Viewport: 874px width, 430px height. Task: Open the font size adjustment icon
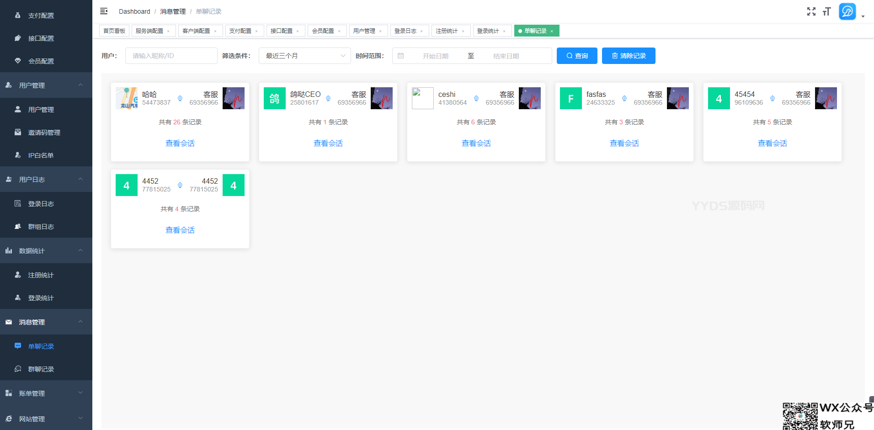click(826, 11)
